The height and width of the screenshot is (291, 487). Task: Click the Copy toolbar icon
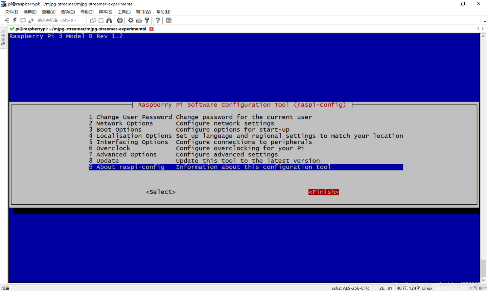pos(93,20)
